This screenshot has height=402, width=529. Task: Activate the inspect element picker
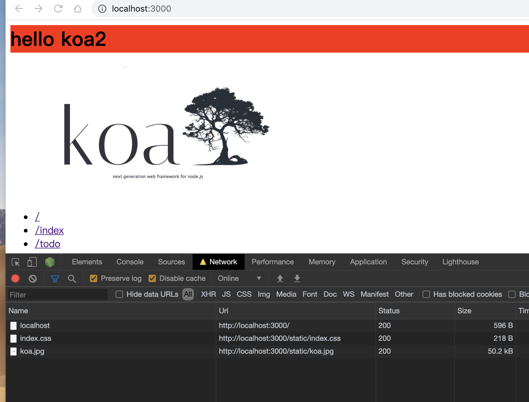coord(16,262)
